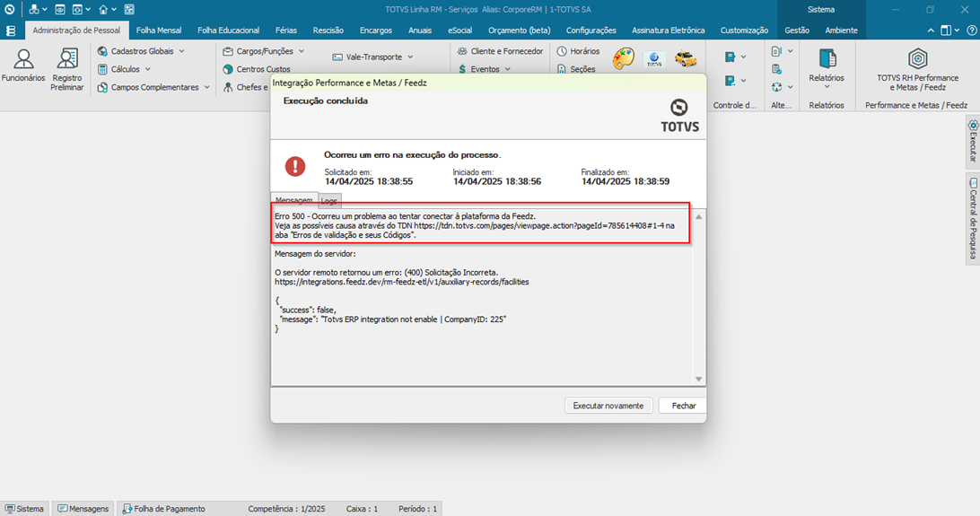
Task: Switch to the Folha Educacional tab
Action: (228, 30)
